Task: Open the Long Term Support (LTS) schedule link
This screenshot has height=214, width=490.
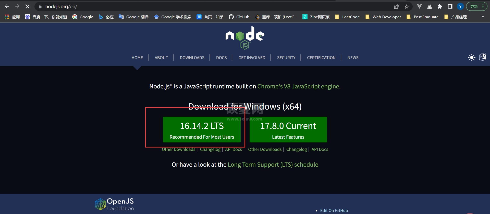Action: point(273,165)
